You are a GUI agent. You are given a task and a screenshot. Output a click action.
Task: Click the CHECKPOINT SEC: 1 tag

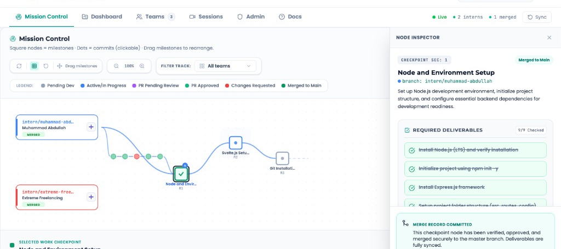[x=424, y=60]
